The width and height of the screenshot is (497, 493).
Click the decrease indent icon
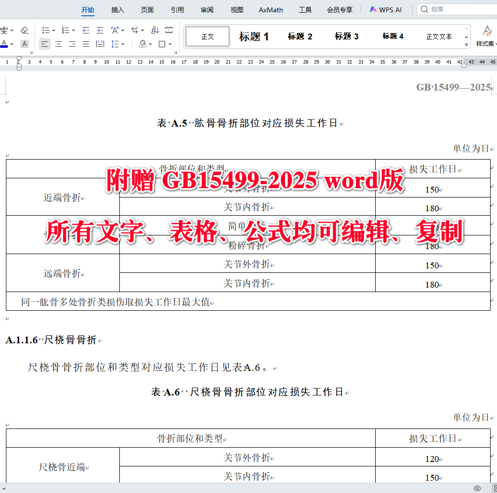(86, 30)
